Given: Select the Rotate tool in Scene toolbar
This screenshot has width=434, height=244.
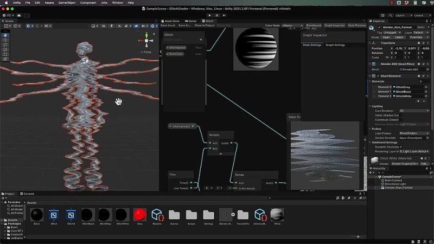Looking at the screenshot, I should tap(5, 44).
